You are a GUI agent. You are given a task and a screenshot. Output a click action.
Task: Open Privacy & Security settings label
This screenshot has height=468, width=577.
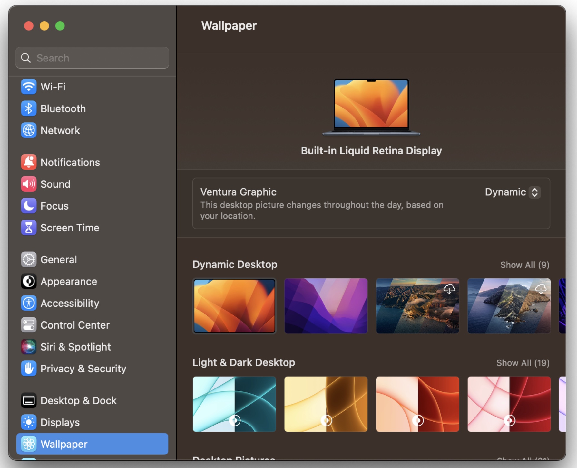tap(83, 369)
